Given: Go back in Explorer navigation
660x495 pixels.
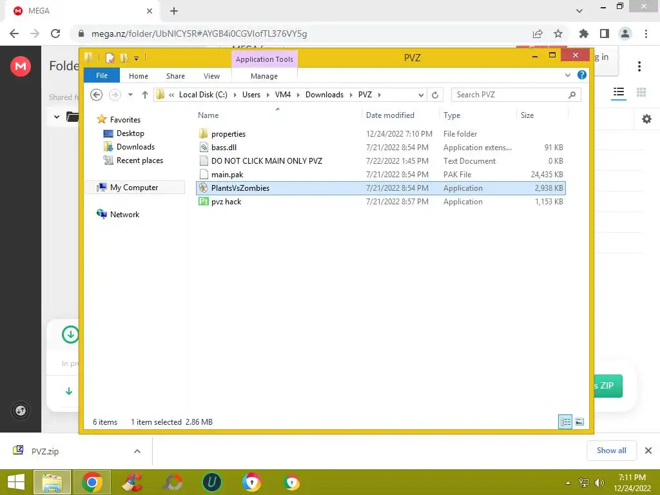Looking at the screenshot, I should click(97, 95).
